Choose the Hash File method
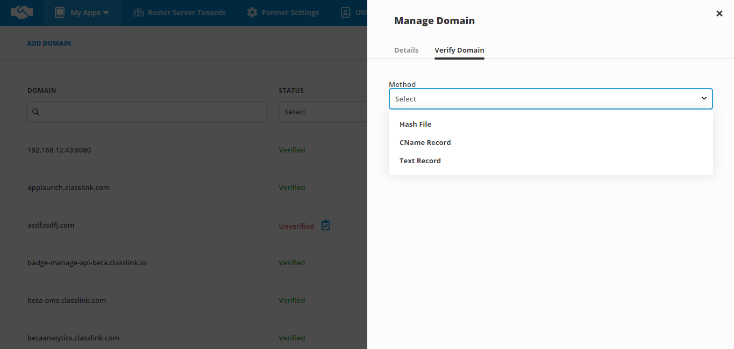Viewport: 734px width, 349px height. point(551,124)
